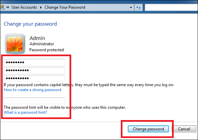The height and width of the screenshot is (140, 198).
Task: Click the User Accounts icon in address bar
Action: (x=2, y=7)
